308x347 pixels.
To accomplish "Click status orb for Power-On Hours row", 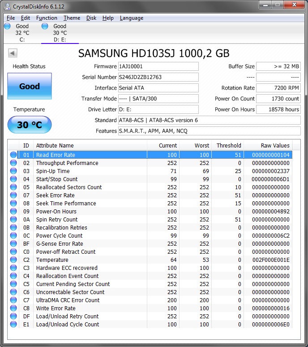I will pyautogui.click(x=13, y=211).
